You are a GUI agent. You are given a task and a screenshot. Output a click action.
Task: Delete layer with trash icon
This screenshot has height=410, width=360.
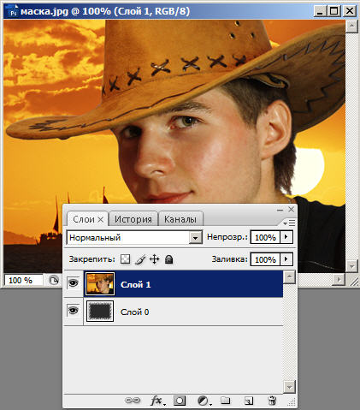(x=272, y=401)
